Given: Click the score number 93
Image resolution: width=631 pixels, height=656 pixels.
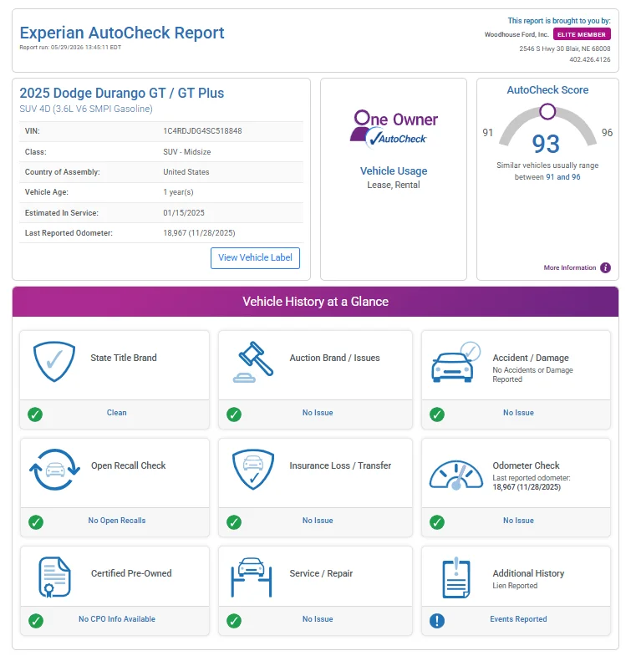Looking at the screenshot, I should (546, 144).
